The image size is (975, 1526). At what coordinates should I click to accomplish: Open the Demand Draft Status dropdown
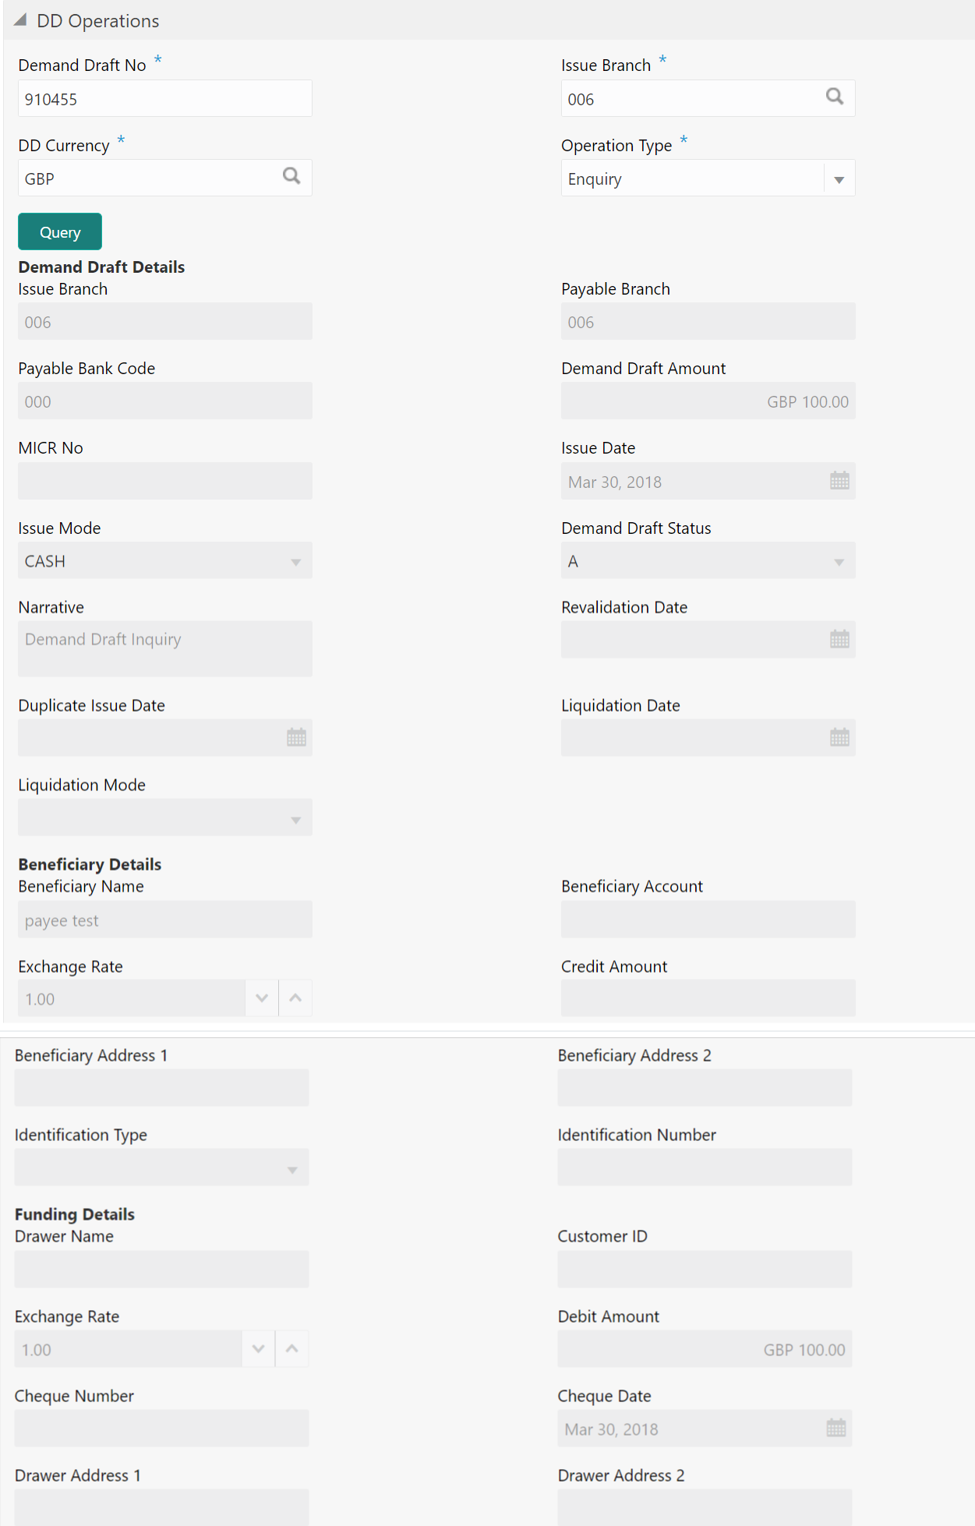coord(839,562)
